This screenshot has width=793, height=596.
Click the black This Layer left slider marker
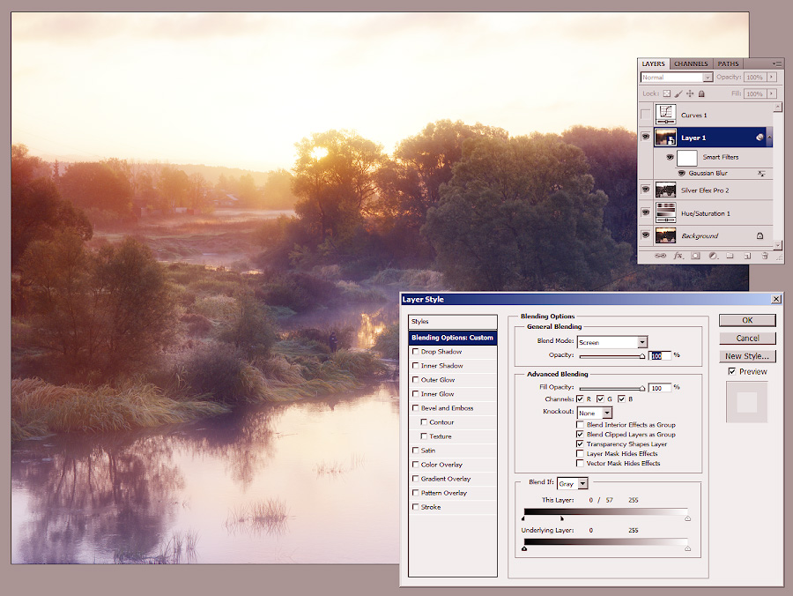click(523, 518)
